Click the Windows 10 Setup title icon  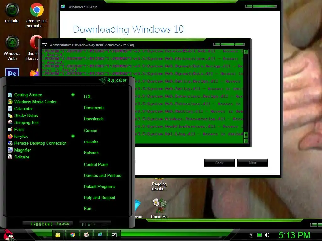pos(63,7)
